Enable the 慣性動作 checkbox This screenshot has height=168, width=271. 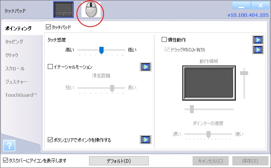click(164, 40)
